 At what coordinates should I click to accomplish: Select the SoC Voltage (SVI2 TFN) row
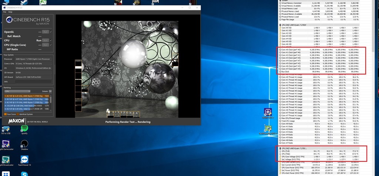(x=319, y=159)
